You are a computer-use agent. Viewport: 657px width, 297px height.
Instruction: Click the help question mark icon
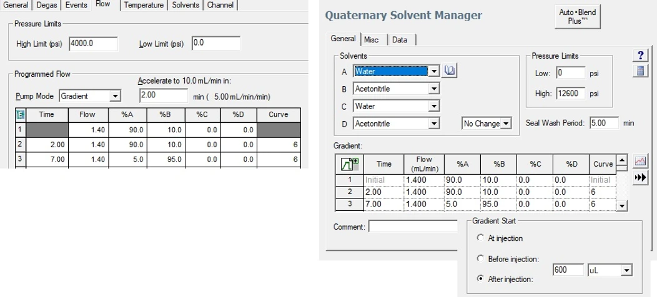640,56
